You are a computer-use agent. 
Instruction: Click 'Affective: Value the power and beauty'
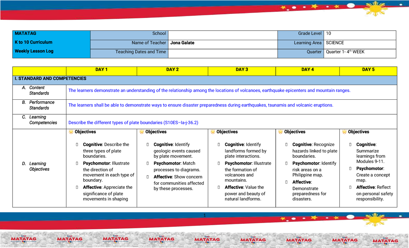245,193
